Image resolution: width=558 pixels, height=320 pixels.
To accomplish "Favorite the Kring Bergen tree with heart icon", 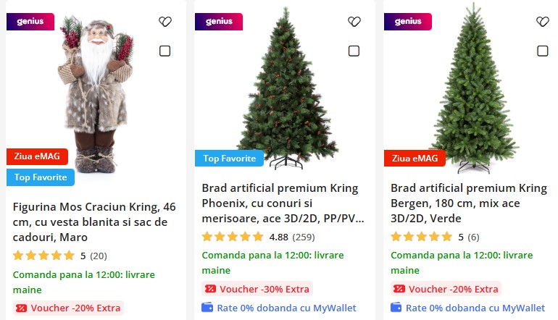I will coord(543,22).
